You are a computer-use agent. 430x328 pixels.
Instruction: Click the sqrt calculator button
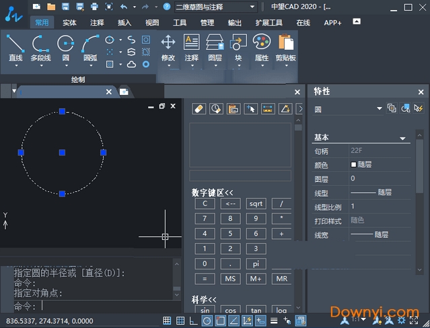pos(256,203)
